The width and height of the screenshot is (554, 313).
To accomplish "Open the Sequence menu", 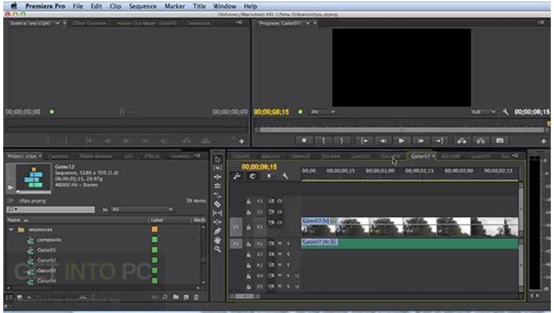I will tap(143, 6).
